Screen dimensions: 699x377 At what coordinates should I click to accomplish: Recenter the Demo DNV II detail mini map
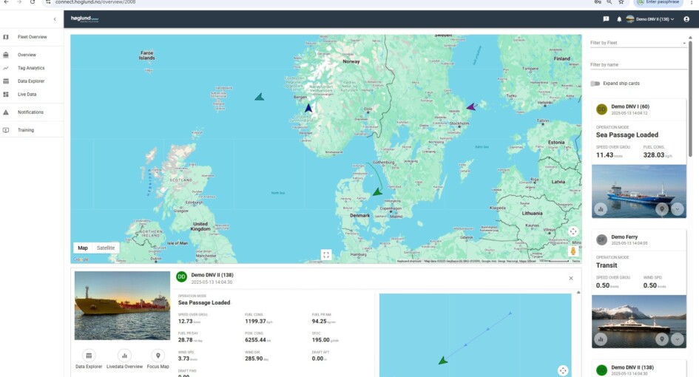(x=563, y=370)
